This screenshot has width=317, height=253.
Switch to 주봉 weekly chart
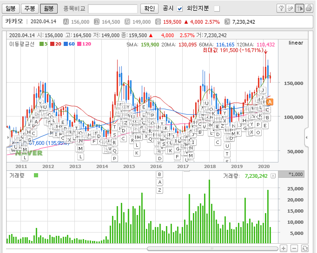(30, 8)
